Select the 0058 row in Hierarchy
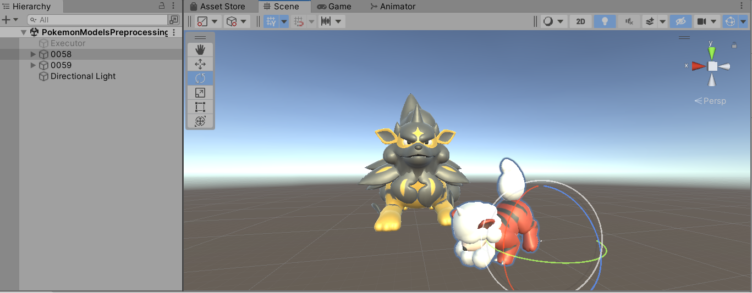The image size is (752, 293). (91, 54)
